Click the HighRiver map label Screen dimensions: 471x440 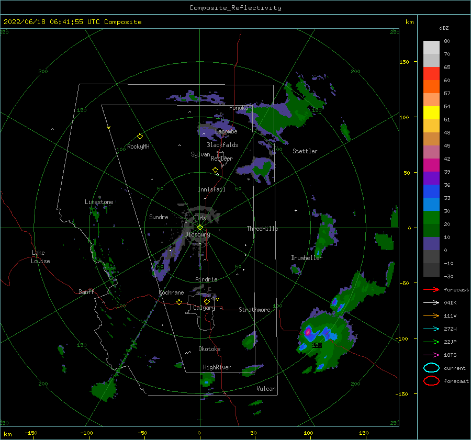[x=217, y=367]
